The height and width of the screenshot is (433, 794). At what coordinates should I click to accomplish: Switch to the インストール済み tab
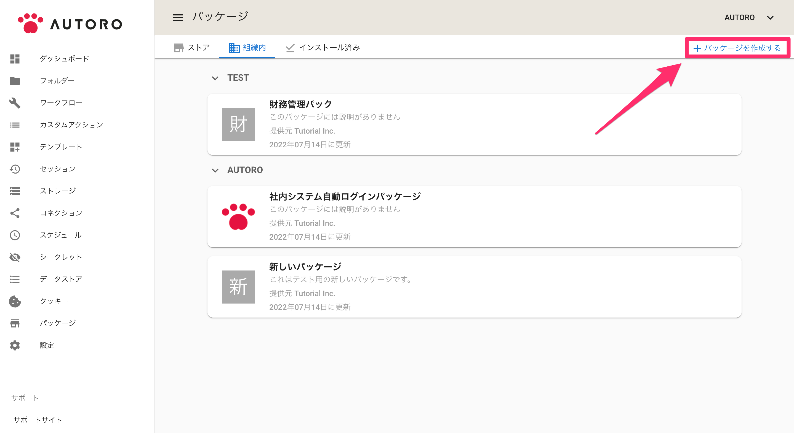pos(323,48)
